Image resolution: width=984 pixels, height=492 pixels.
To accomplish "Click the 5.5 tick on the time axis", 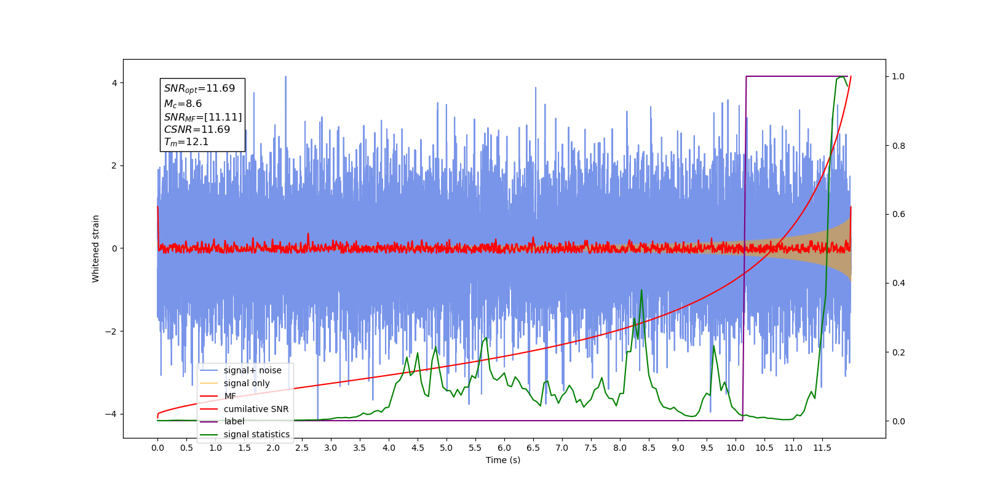I will coord(475,448).
